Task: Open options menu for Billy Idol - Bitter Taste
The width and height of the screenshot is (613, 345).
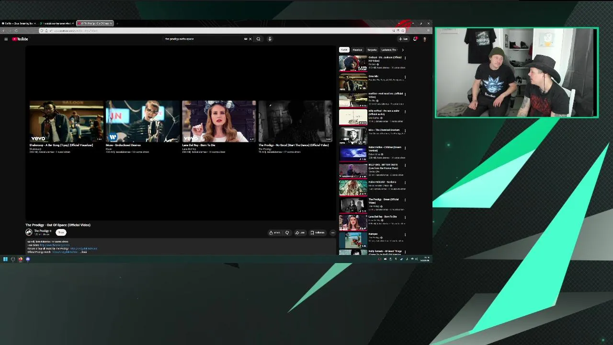Action: tap(405, 166)
